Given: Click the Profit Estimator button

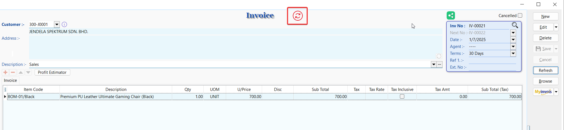Looking at the screenshot, I should (52, 72).
